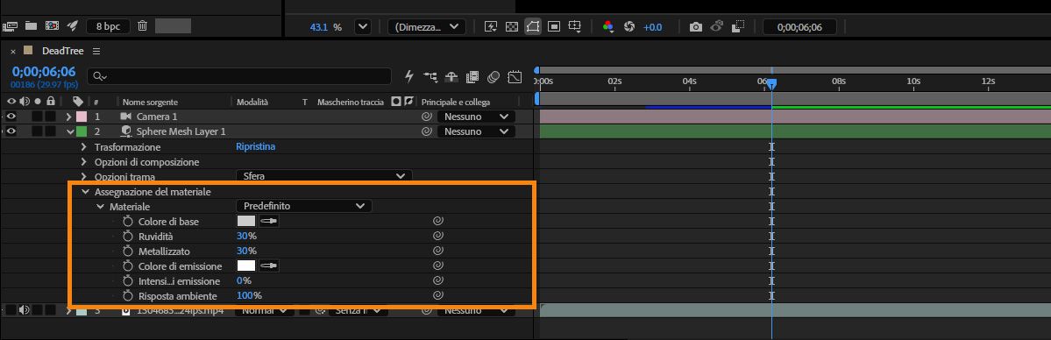Click the video eye column header
The height and width of the screenshot is (340, 1051).
pos(11,102)
